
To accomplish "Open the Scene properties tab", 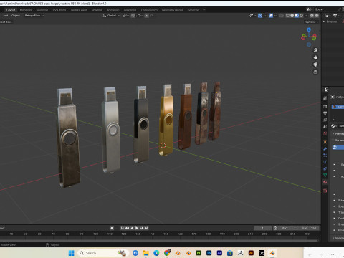I will 325,127.
